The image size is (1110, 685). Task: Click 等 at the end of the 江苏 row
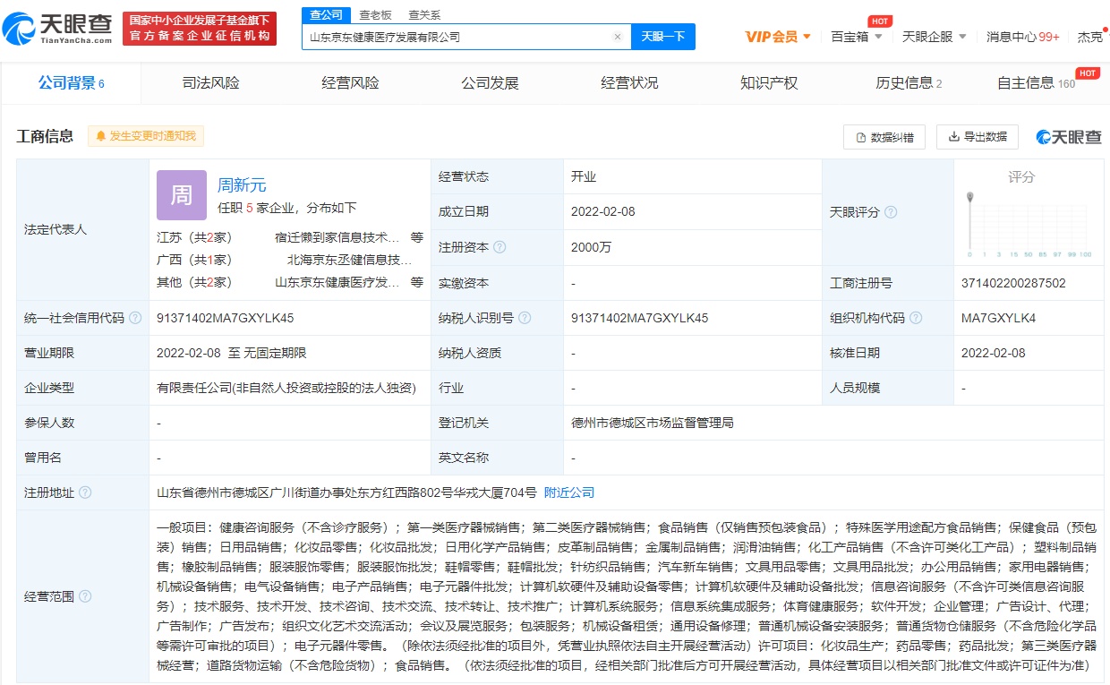pos(417,237)
